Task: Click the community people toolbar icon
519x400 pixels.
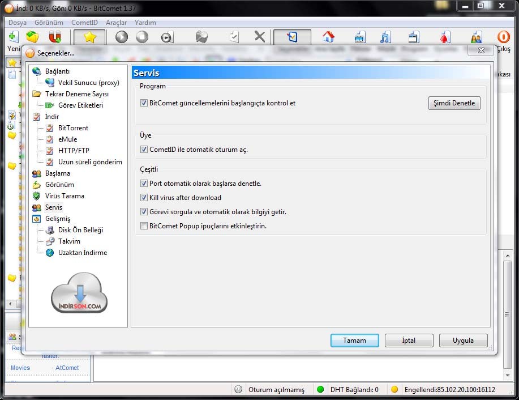Action: [x=477, y=37]
